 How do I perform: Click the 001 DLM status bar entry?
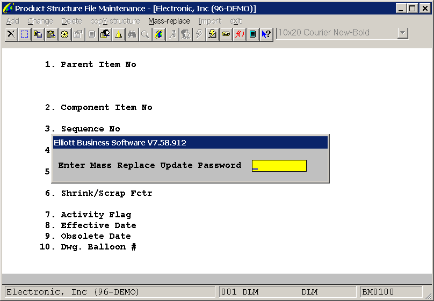click(287, 292)
